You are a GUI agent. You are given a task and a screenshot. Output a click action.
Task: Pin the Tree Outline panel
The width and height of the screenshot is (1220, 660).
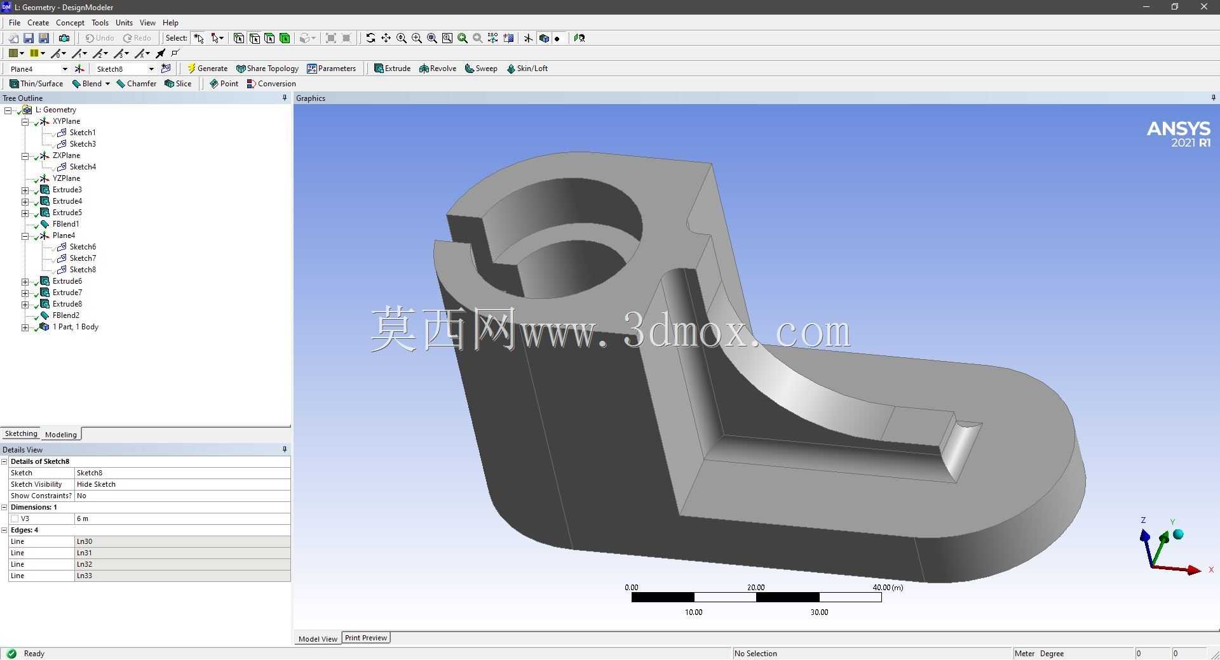285,98
